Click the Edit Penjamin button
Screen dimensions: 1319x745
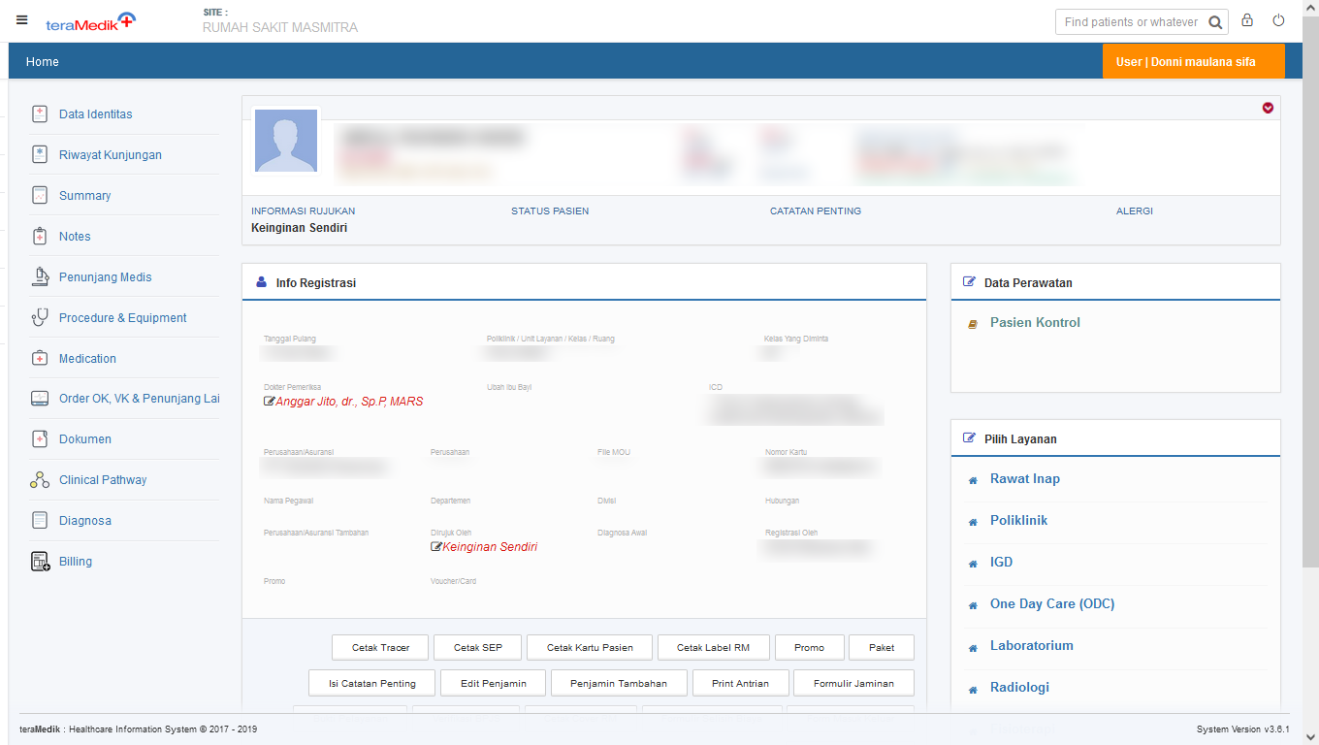point(494,683)
